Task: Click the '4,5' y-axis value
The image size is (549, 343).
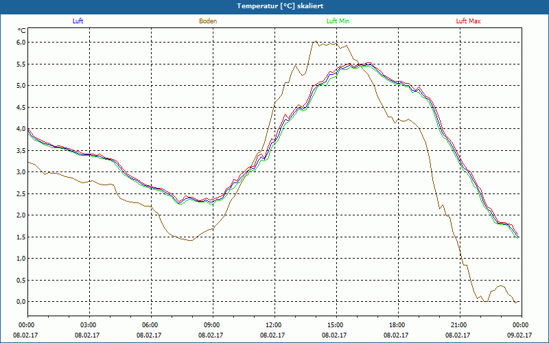Action: [x=22, y=107]
